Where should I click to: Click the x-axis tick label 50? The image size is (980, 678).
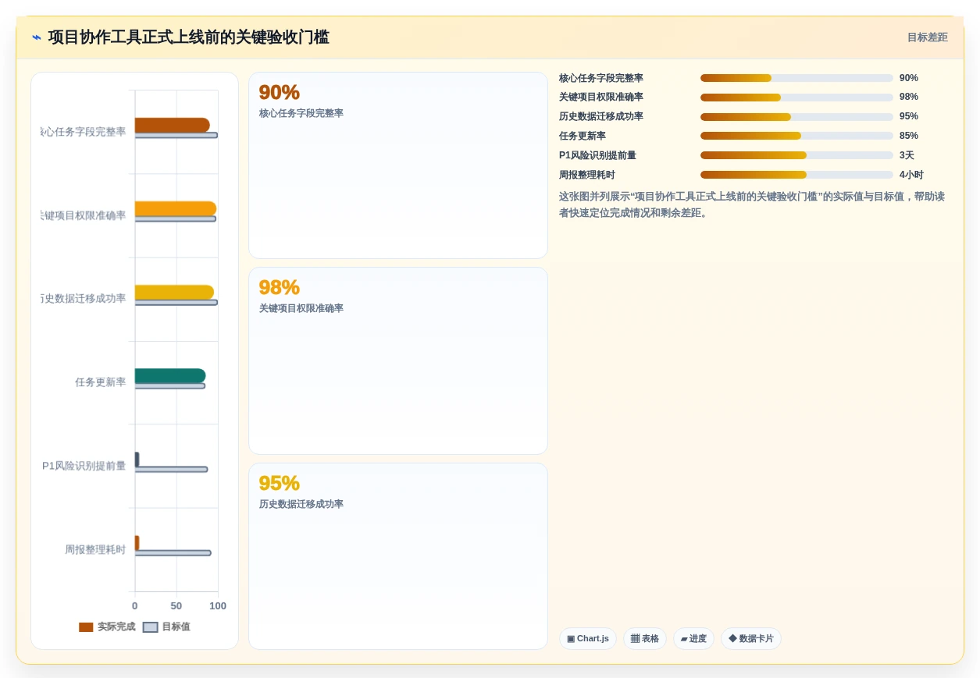(x=176, y=605)
